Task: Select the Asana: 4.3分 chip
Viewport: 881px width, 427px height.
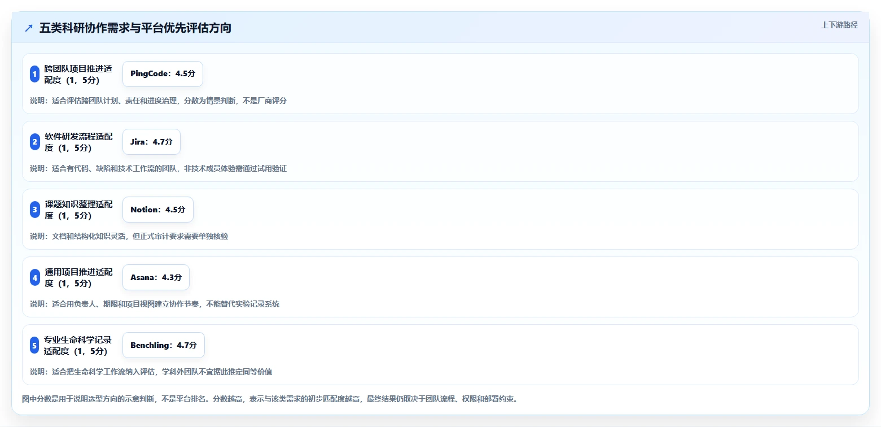Action: click(156, 277)
